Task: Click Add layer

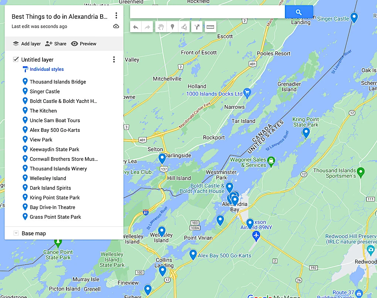Action: (27, 44)
